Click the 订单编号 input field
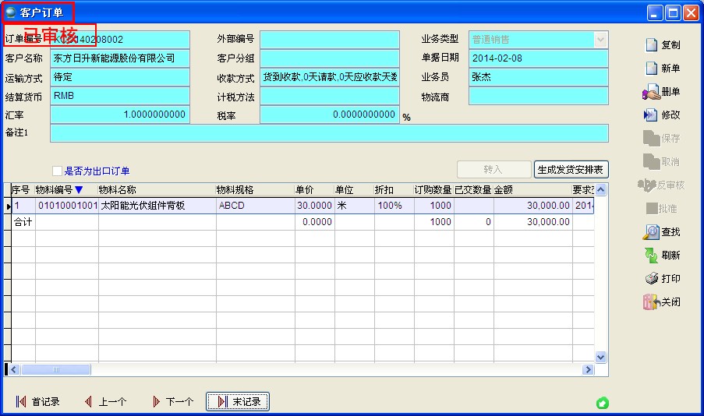Viewport: 704px width, 416px height. coord(120,40)
